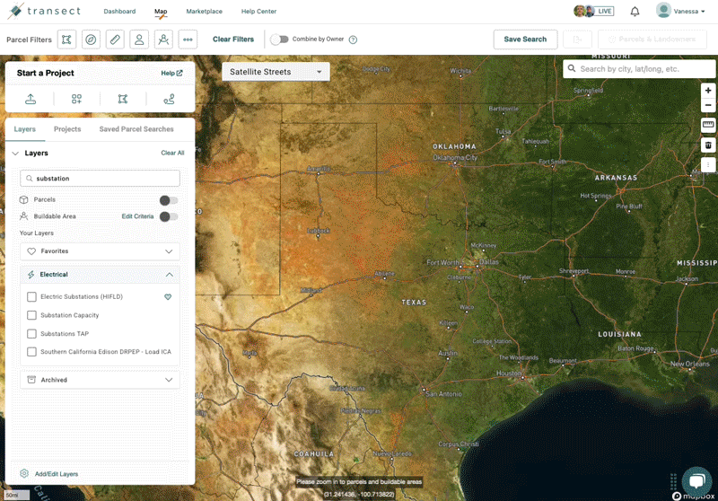
Task: Open the owner person parcel filter
Action: click(139, 40)
